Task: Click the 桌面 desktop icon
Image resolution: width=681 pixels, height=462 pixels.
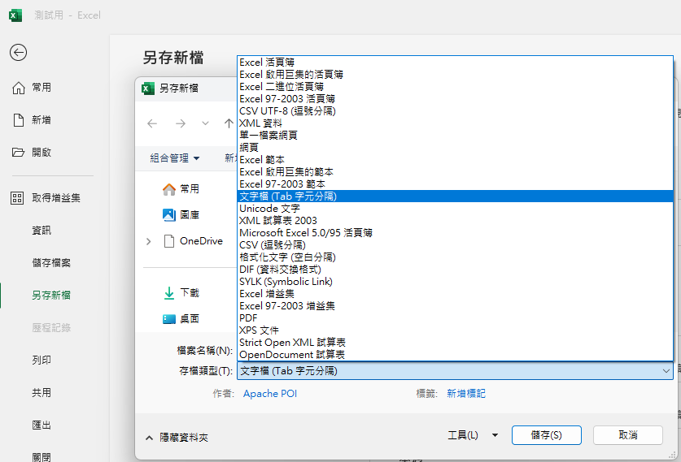Action: [x=169, y=319]
